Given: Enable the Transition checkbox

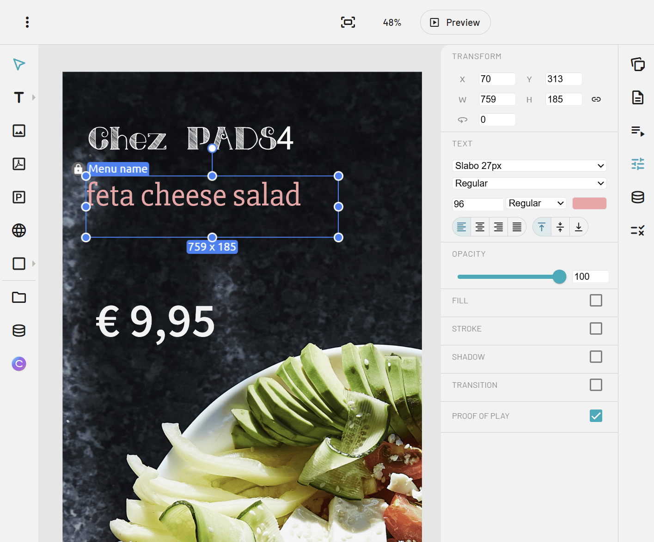Looking at the screenshot, I should coord(596,385).
